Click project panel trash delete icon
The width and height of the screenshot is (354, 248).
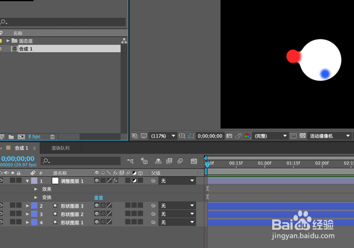click(52, 137)
